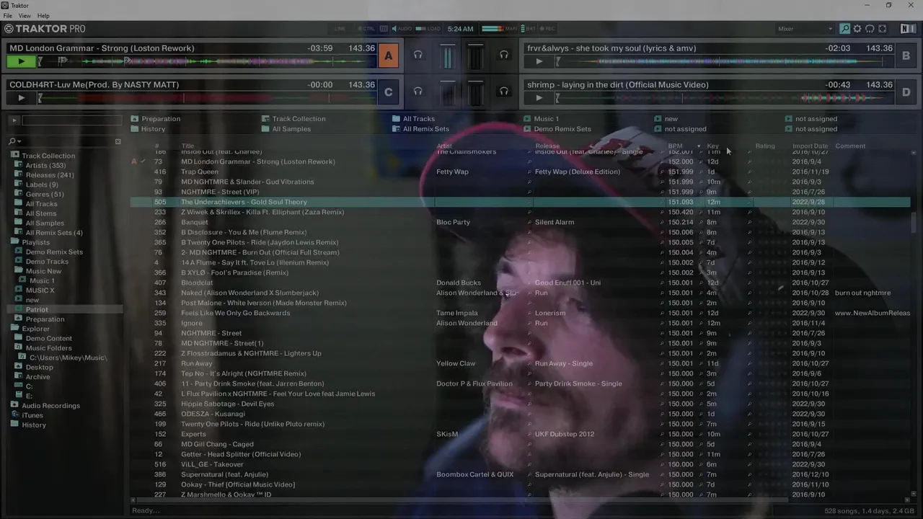Sort by the BPM column header

tap(675, 146)
